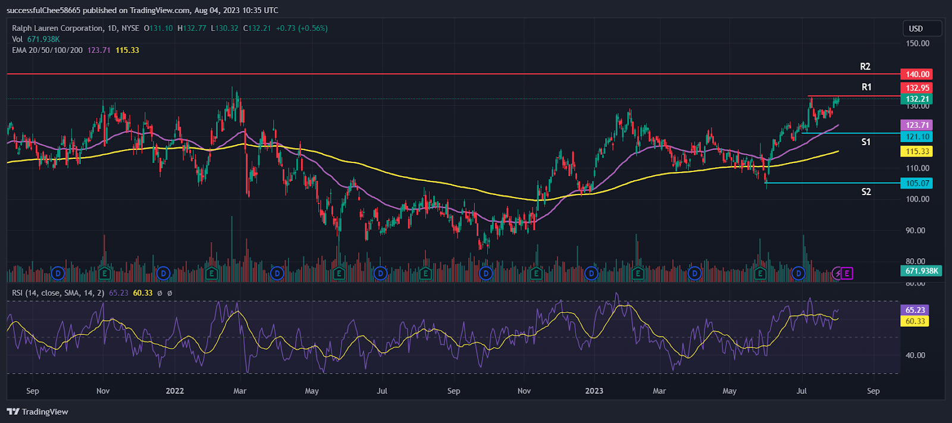
Task: Click the earnings E marker in February 2023
Action: tap(638, 274)
